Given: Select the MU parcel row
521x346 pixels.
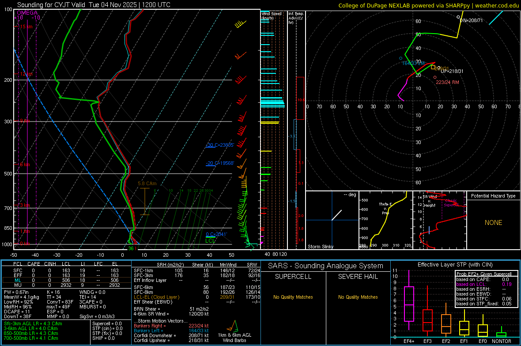Looking at the screenshot, I should [x=66, y=285].
